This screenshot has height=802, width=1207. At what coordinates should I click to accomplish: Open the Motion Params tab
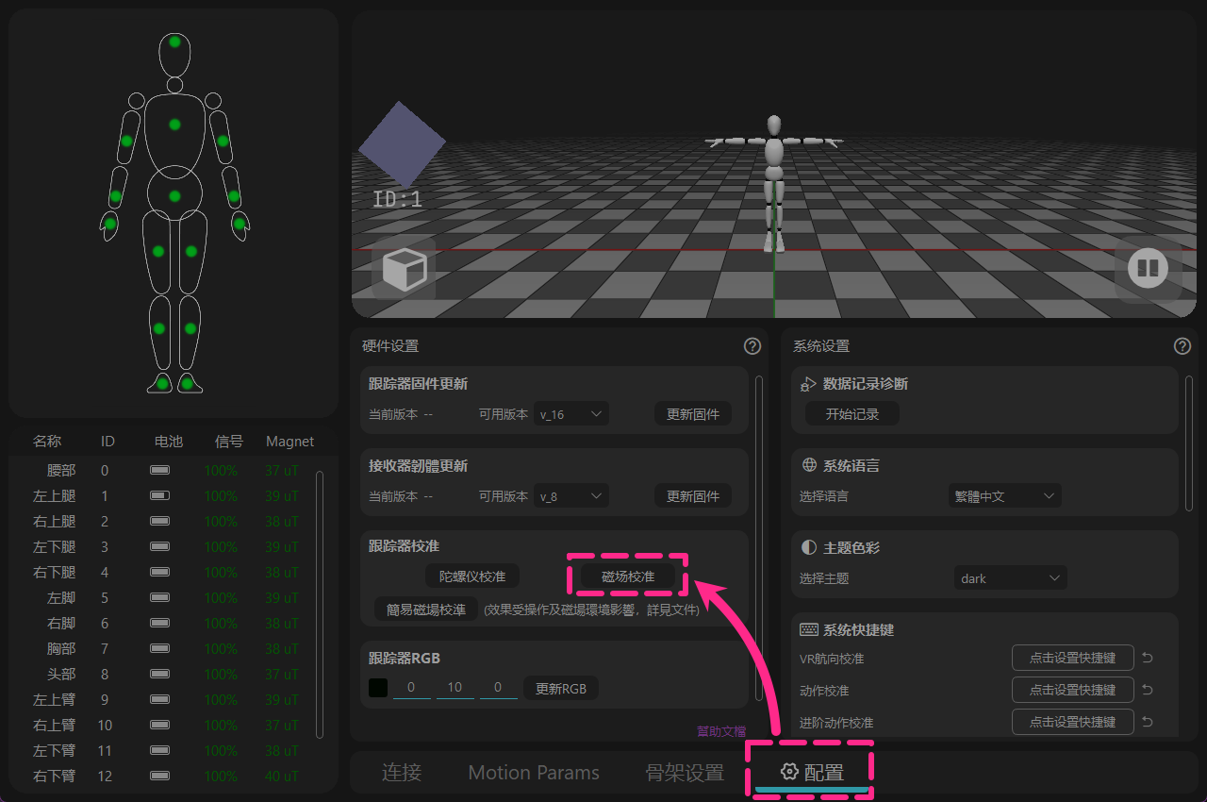coord(534,773)
